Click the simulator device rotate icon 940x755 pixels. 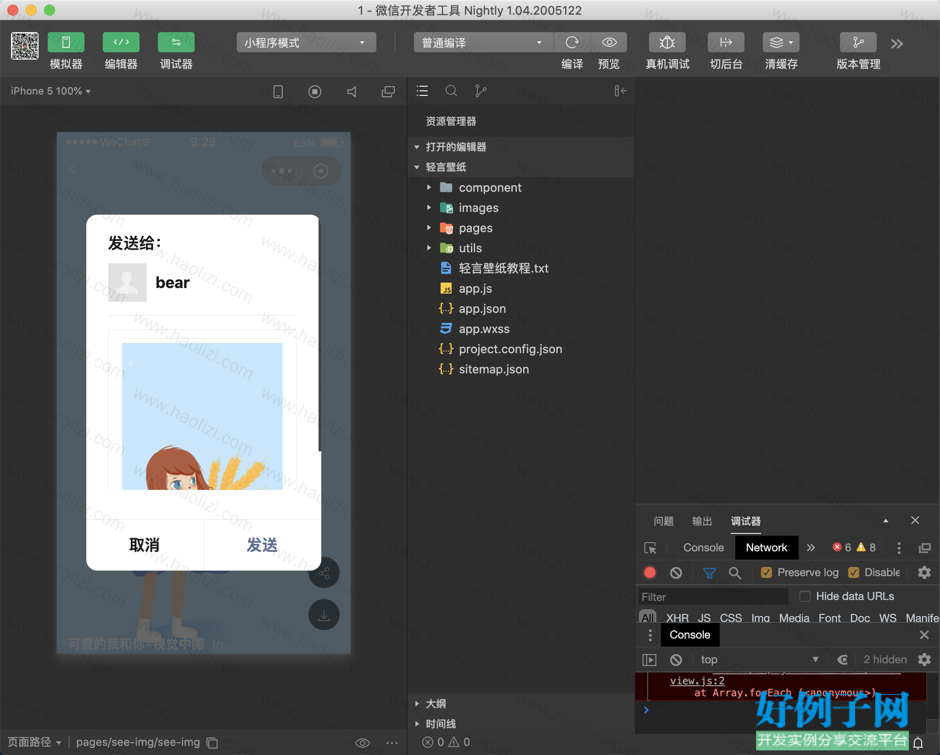pyautogui.click(x=278, y=92)
